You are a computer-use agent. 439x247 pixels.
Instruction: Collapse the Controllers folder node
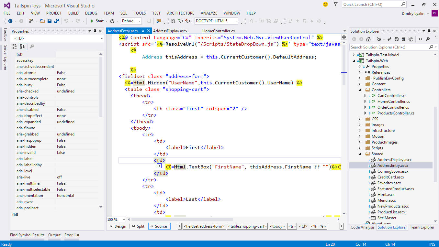point(360,90)
